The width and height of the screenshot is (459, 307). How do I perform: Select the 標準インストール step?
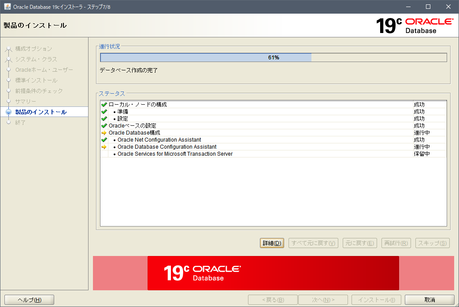tap(36, 80)
